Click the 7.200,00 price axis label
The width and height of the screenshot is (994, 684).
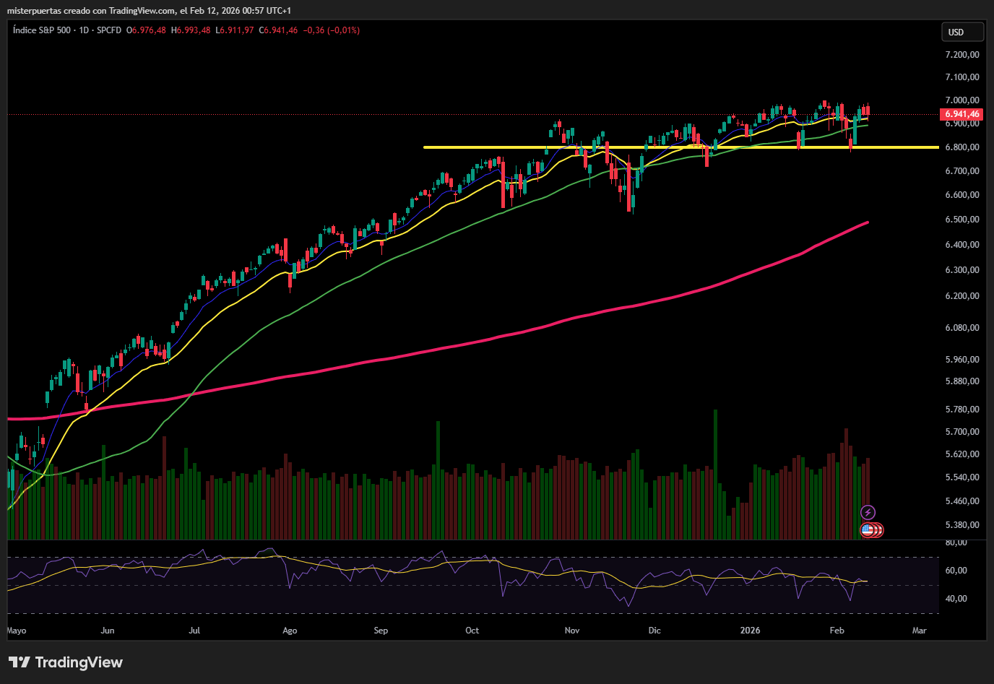coord(962,54)
